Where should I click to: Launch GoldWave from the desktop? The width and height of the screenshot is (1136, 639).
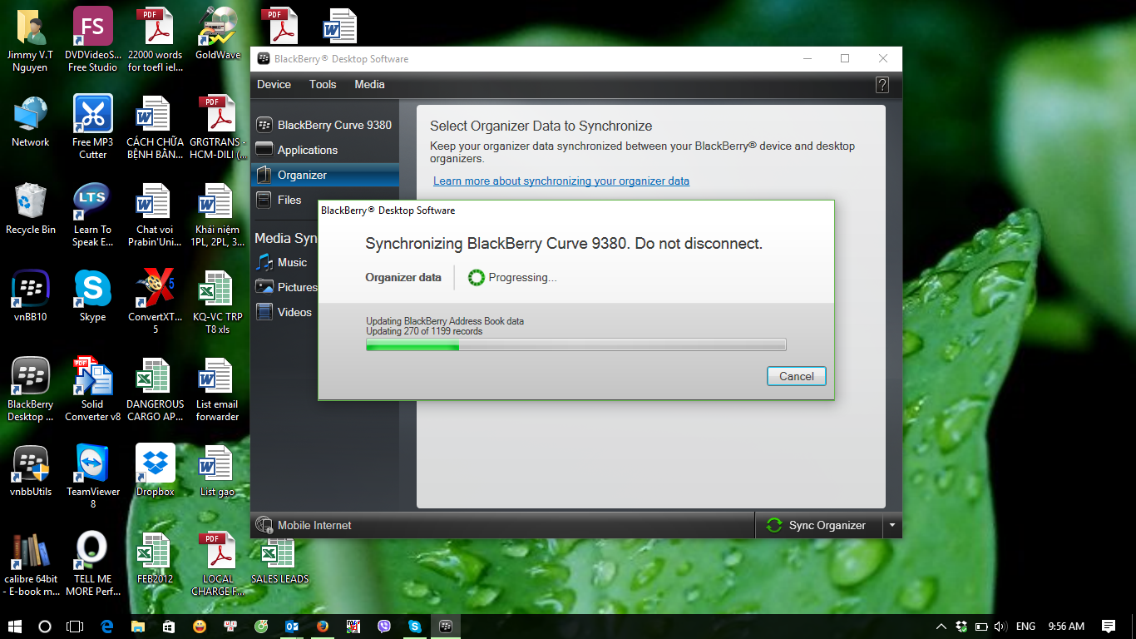tap(218, 35)
